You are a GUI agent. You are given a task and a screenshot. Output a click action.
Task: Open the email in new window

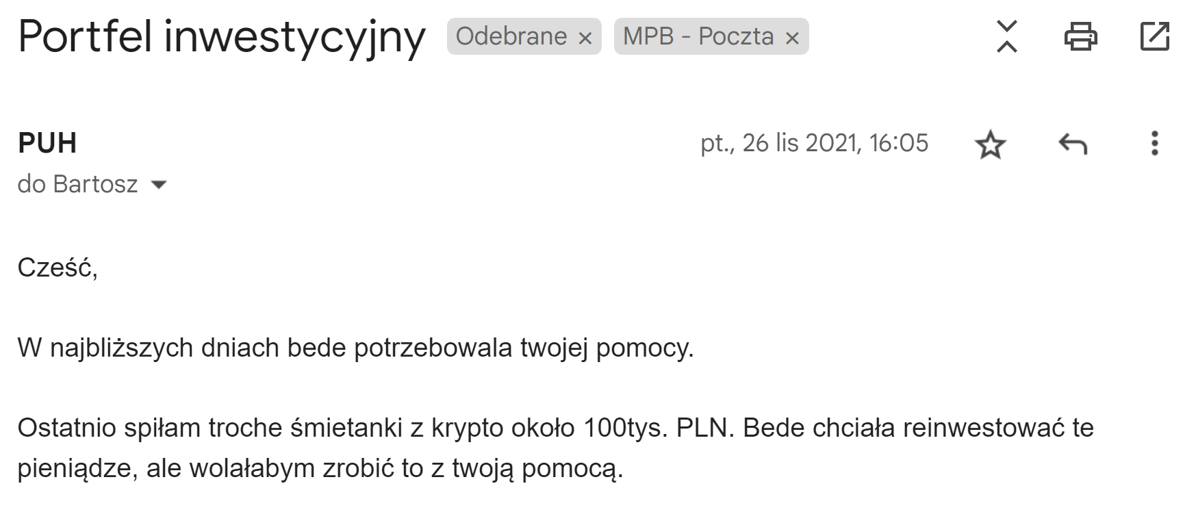pyautogui.click(x=1154, y=36)
